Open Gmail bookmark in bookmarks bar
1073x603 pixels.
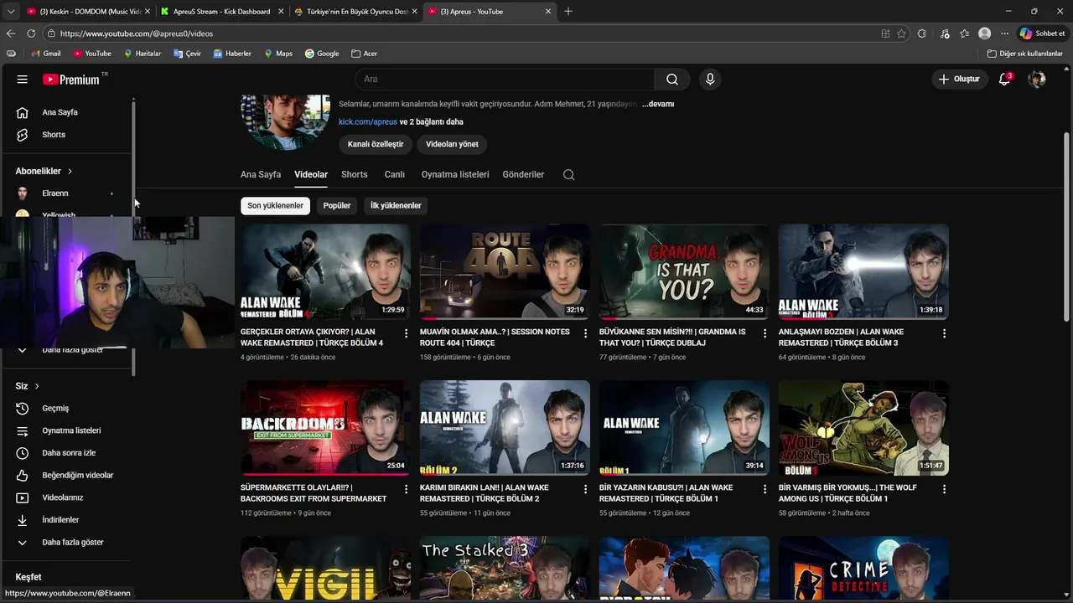pos(46,54)
